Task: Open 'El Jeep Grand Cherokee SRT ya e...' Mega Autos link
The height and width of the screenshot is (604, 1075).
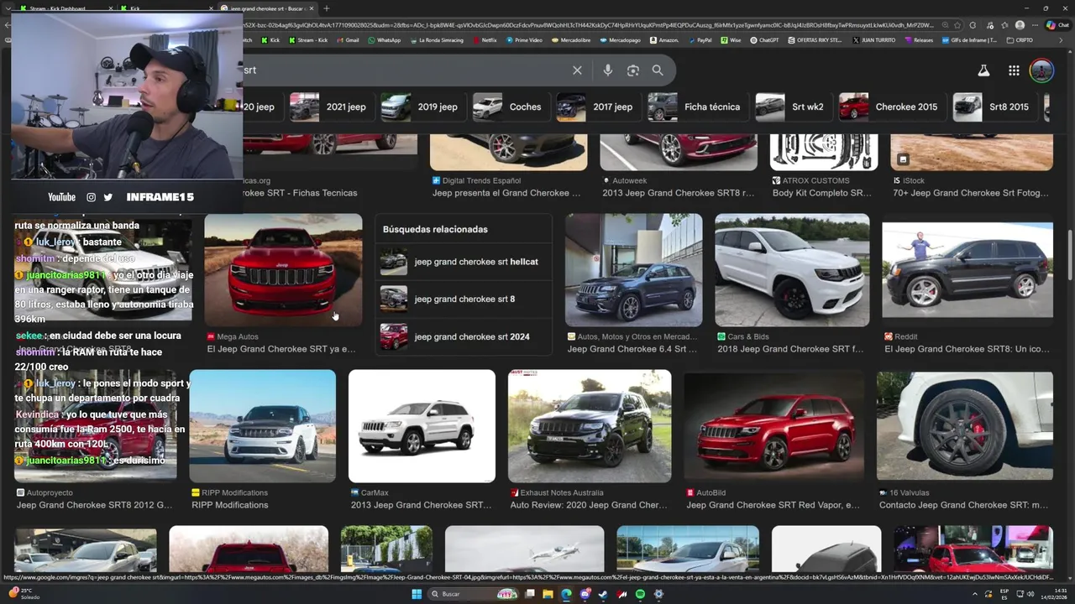Action: click(x=281, y=349)
